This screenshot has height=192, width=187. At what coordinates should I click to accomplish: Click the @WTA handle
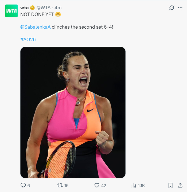click(x=44, y=8)
